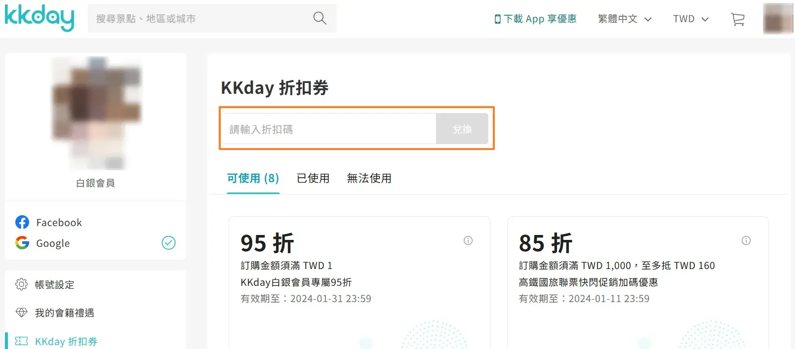Click the KKday logo
795x349 pixels.
point(40,18)
